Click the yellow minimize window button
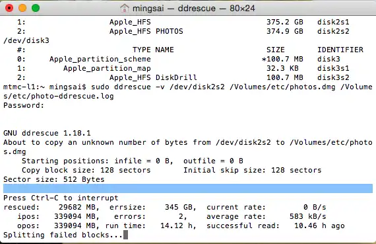The height and width of the screenshot is (244, 376). click(x=22, y=8)
